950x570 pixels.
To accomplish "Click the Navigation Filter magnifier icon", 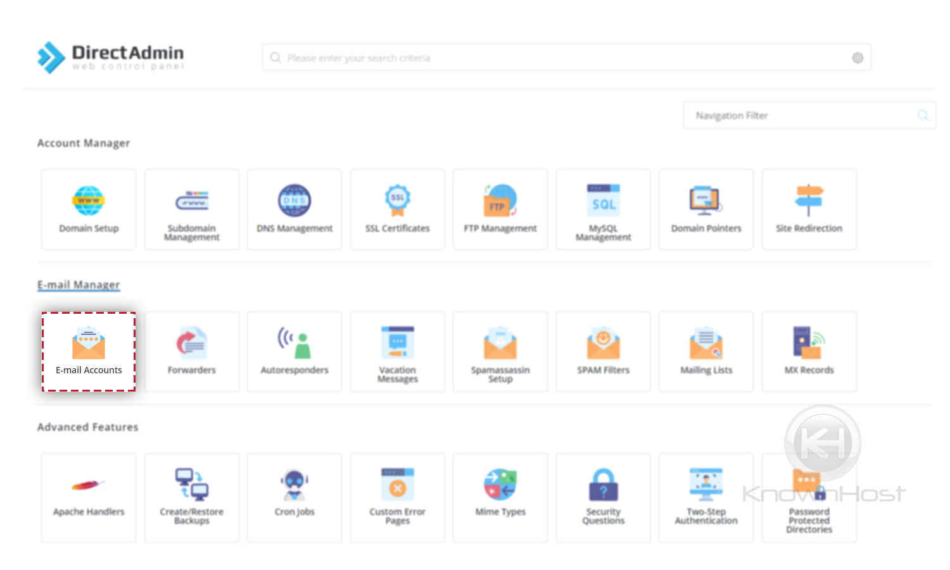I will tap(923, 115).
